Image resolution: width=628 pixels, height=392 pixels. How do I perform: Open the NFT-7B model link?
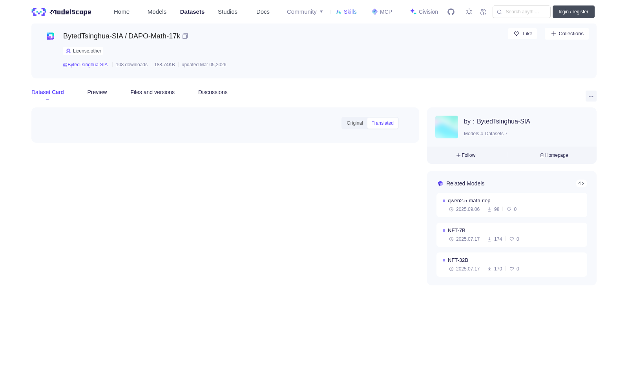456,230
